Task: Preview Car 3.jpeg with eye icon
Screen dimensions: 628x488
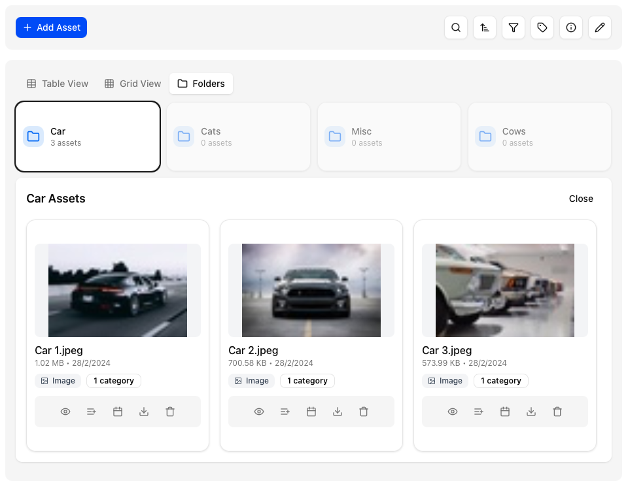Action: [453, 412]
